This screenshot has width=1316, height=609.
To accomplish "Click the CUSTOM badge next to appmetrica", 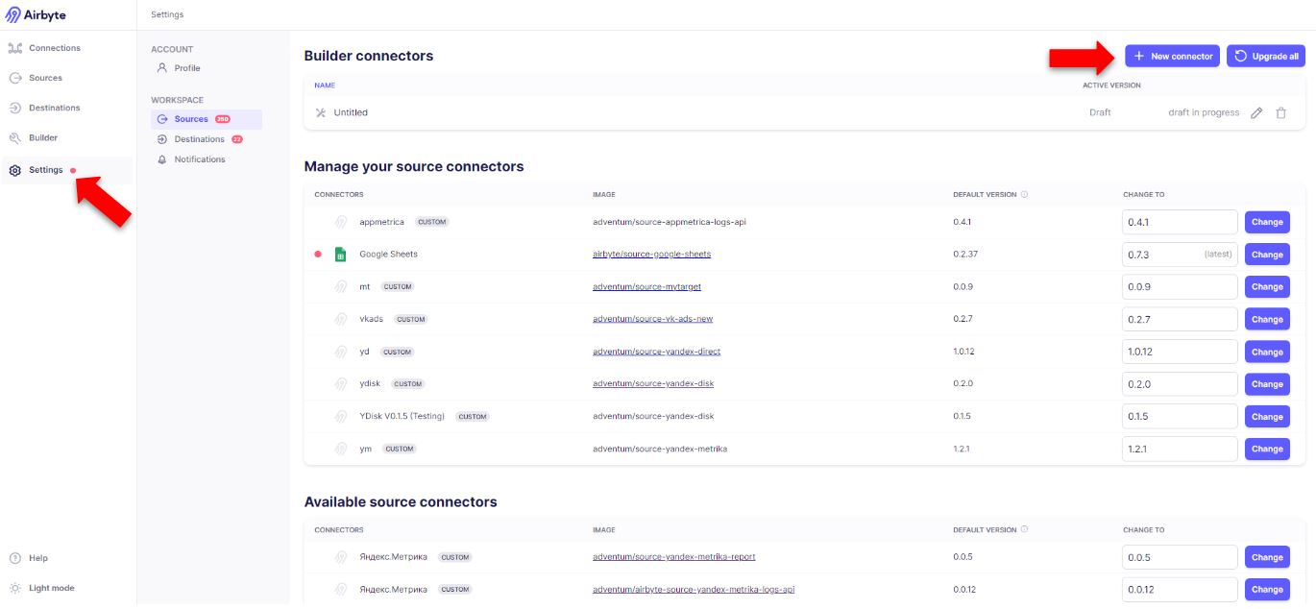I will 432,222.
